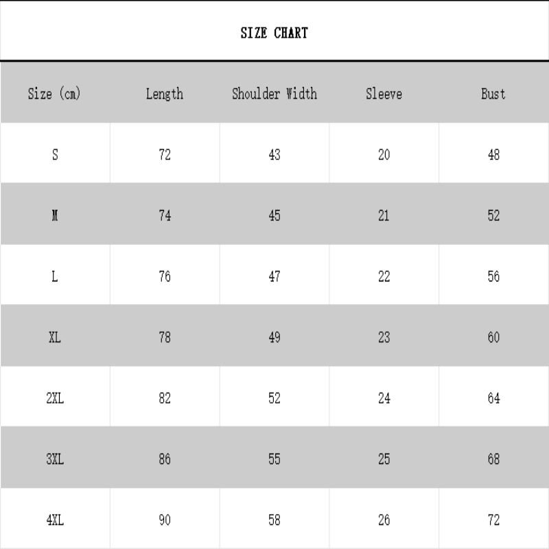Select Shoulder Width value 55 for 3XL
Screen dimensions: 549x549
pyautogui.click(x=274, y=460)
